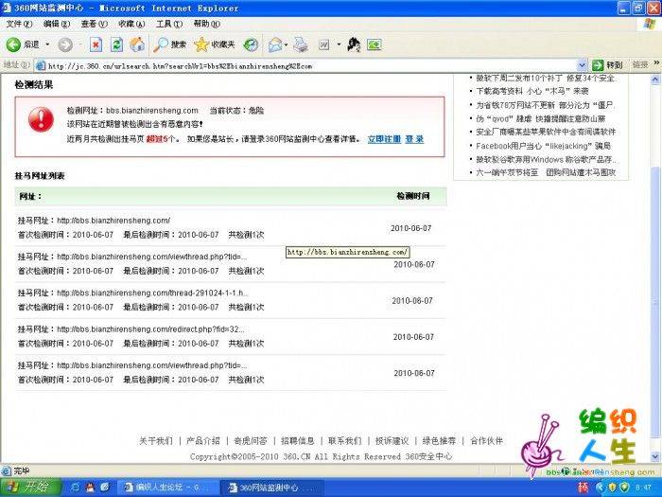
Task: Click the 招聘信息 footer link
Action: (x=298, y=441)
